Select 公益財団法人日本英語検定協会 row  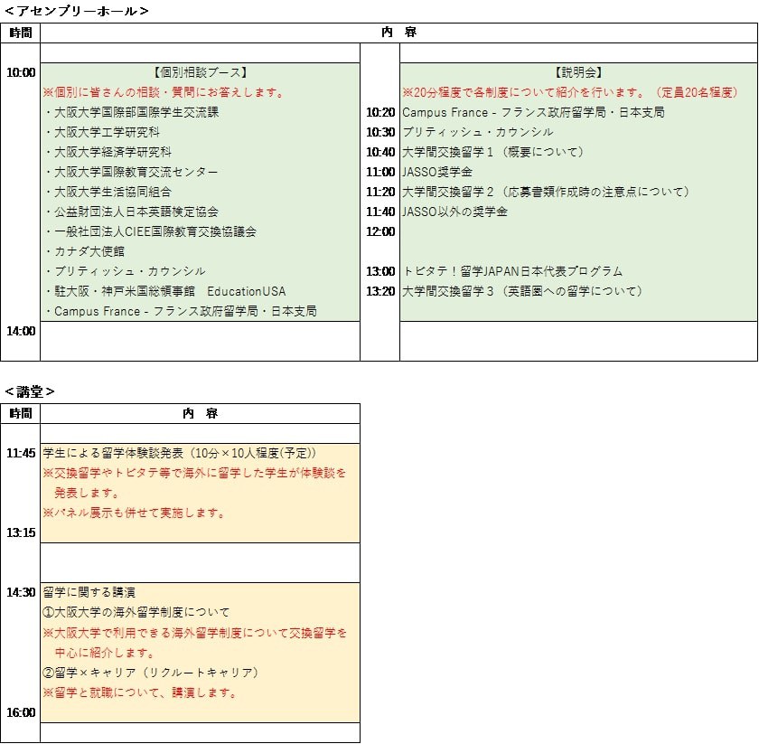click(132, 212)
